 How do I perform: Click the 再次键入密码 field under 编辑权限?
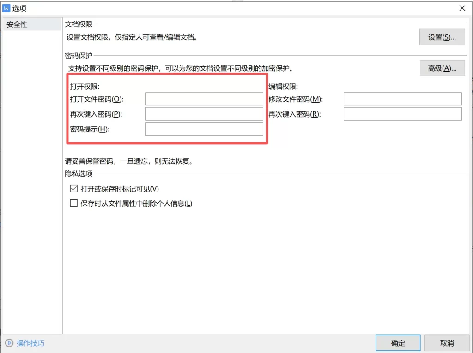402,113
